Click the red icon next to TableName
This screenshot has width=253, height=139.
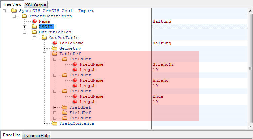point(55,43)
